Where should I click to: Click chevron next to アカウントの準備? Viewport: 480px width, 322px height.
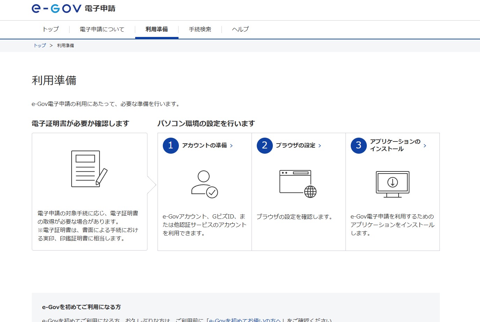point(231,146)
